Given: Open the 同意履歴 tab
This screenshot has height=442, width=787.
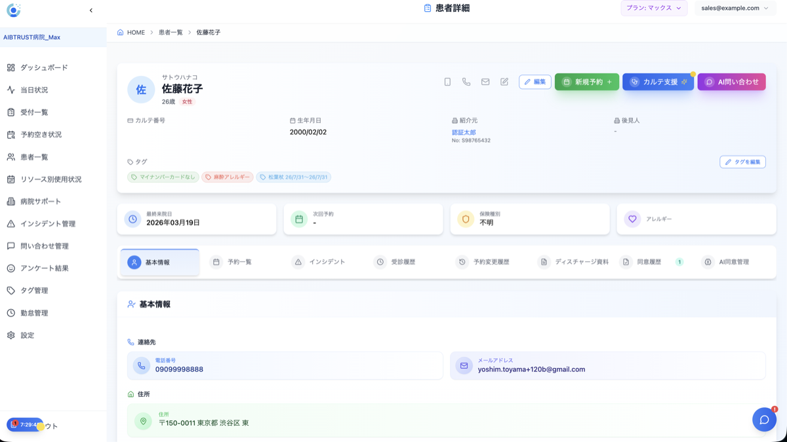Looking at the screenshot, I should click(647, 261).
